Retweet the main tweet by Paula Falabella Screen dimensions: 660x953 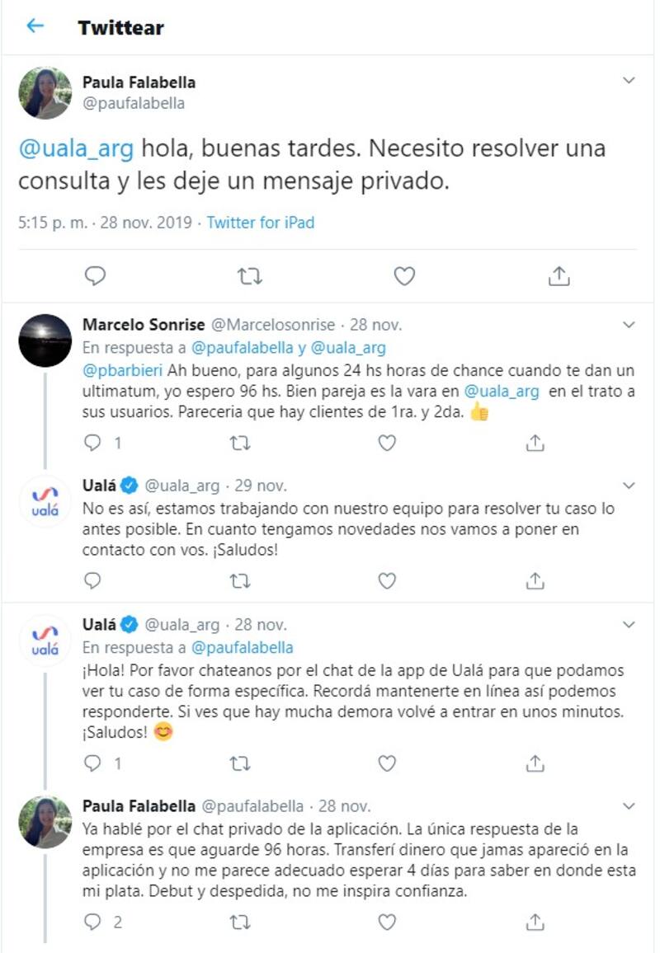249,276
